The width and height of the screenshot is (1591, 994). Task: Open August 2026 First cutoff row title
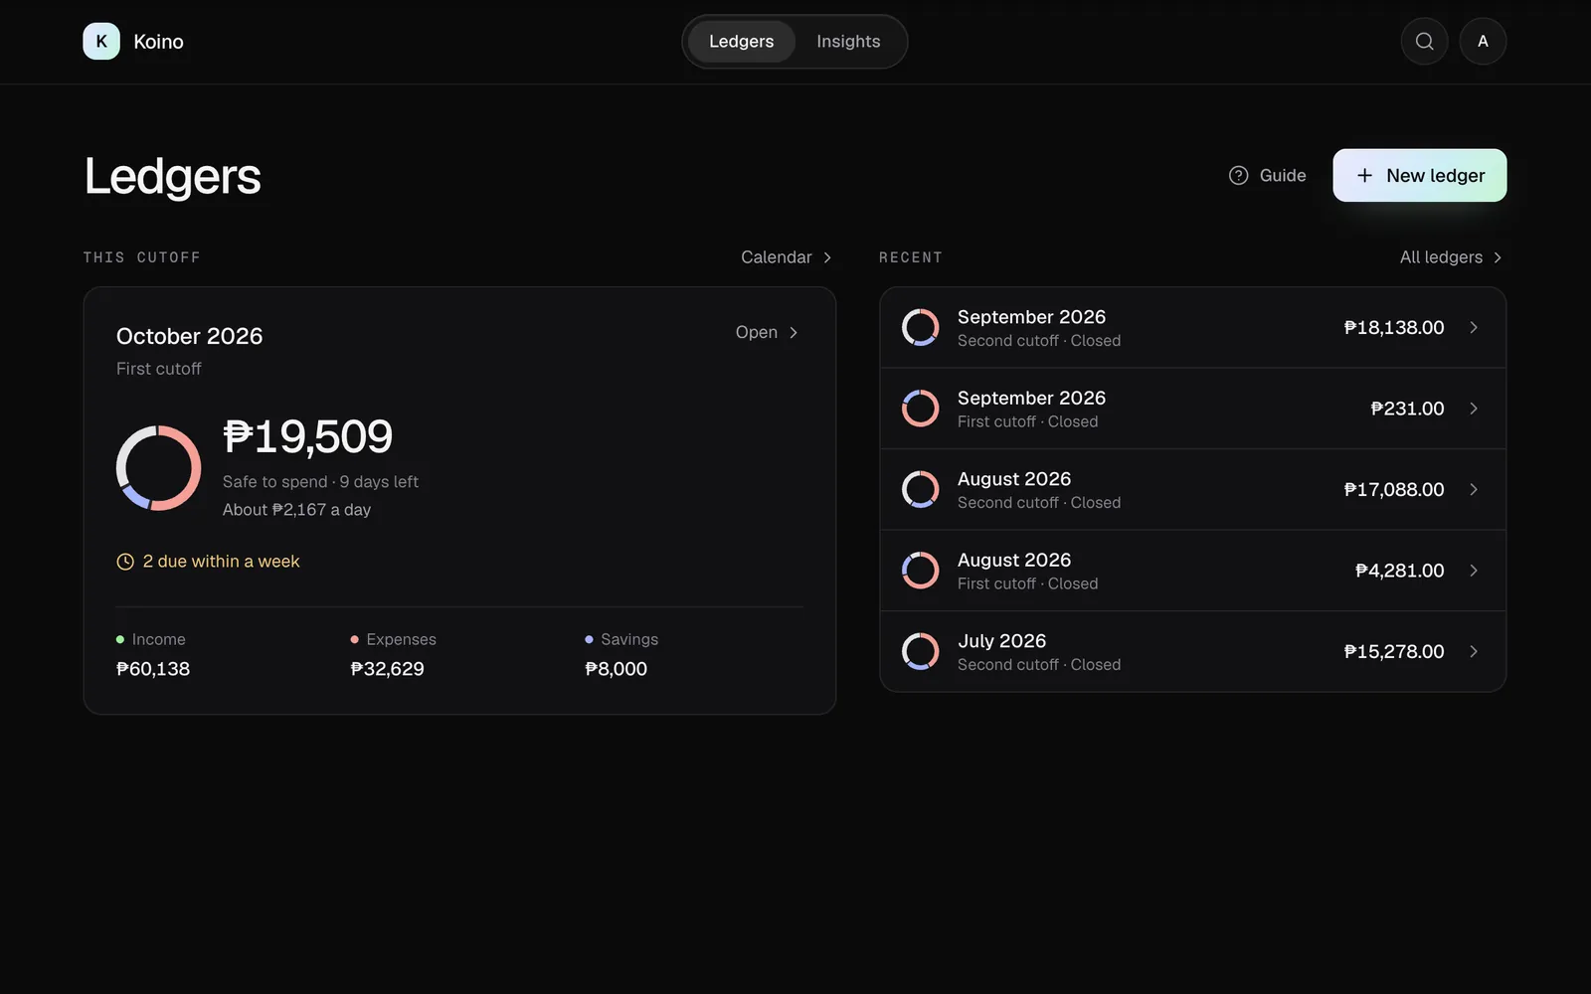click(x=1014, y=560)
